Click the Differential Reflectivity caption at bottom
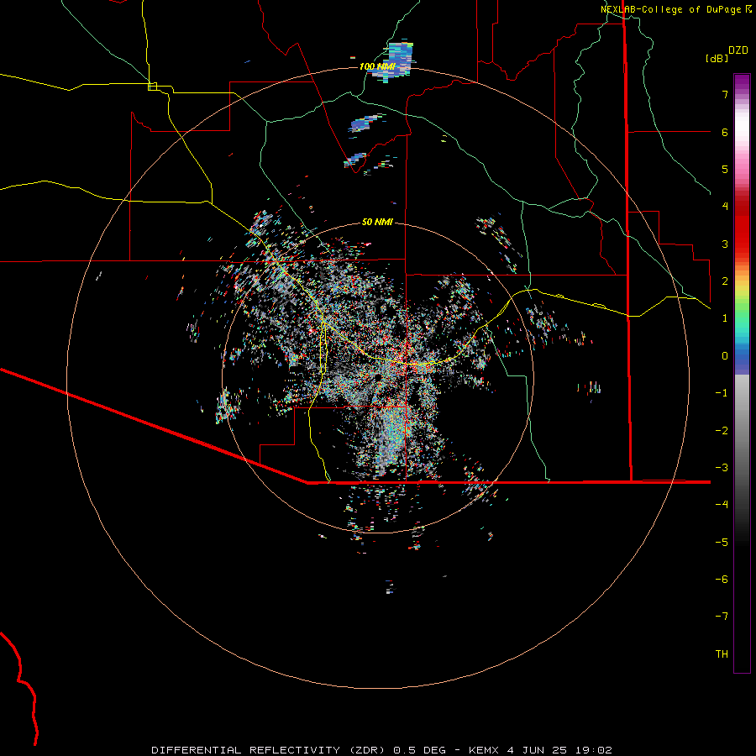This screenshot has width=756, height=756. [381, 750]
